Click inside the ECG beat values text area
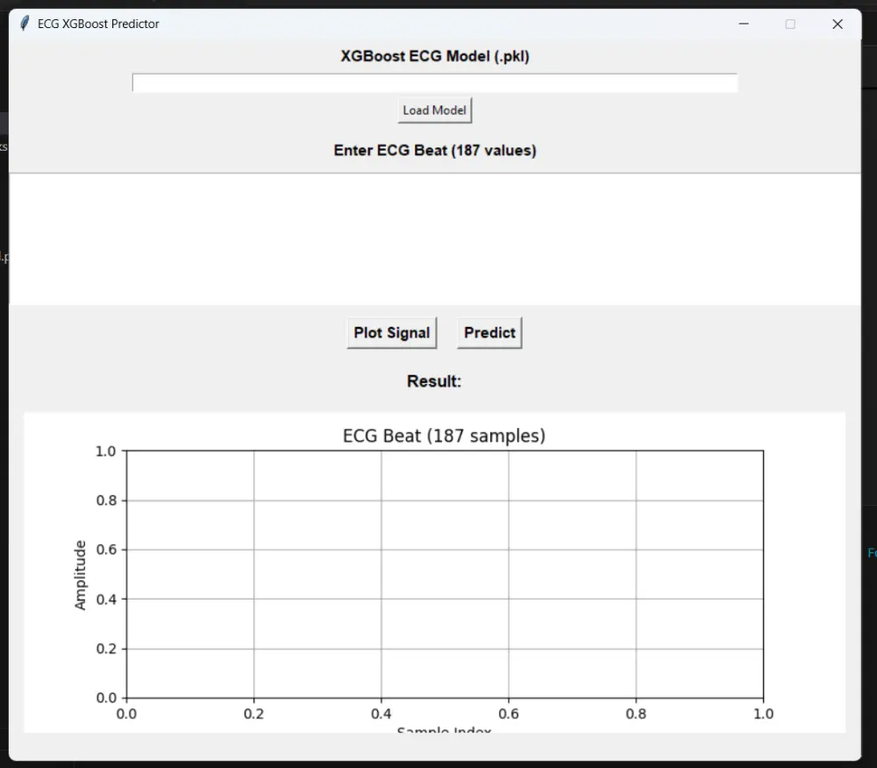 tap(435, 239)
